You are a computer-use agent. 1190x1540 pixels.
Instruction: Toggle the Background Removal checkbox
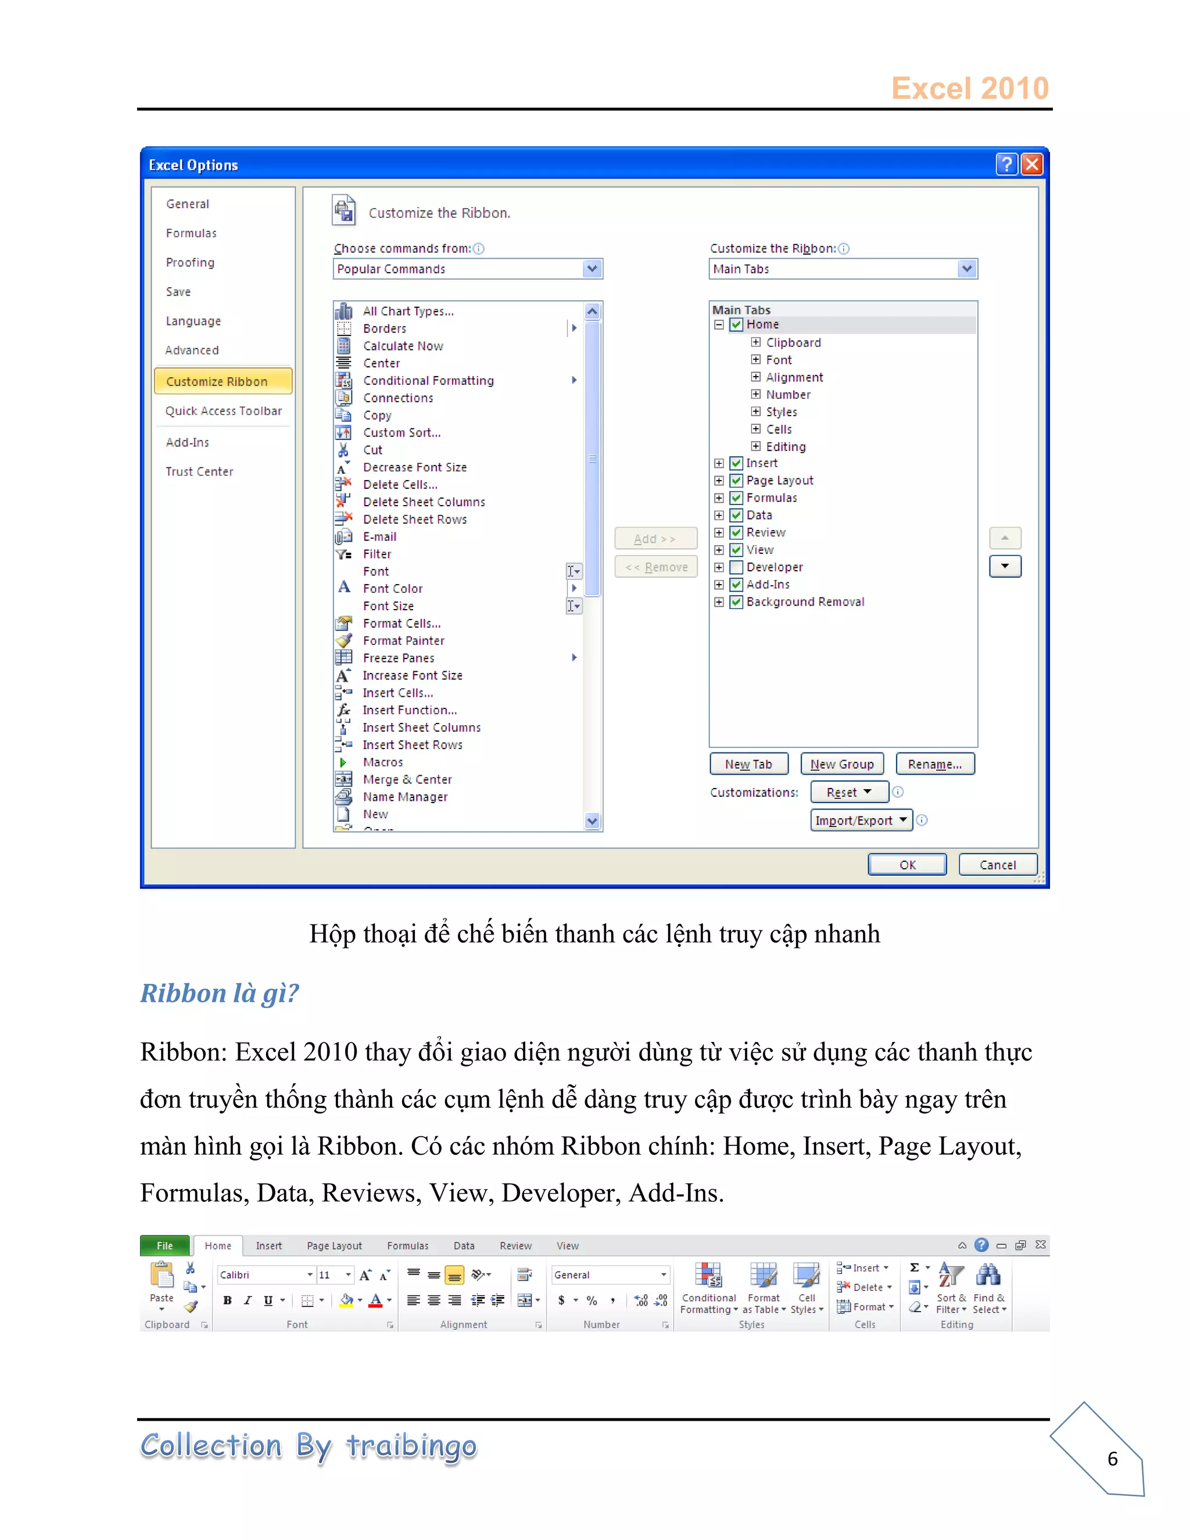click(736, 601)
